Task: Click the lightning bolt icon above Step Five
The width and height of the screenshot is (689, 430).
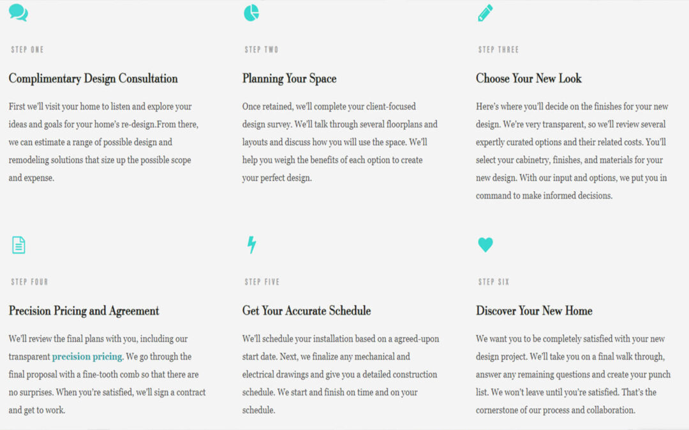Action: (x=251, y=245)
